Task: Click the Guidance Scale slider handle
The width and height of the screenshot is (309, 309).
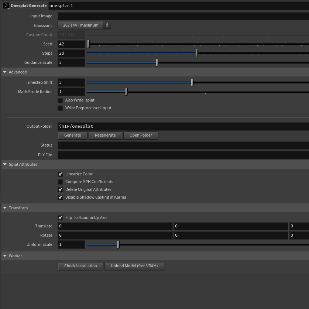Action: [x=157, y=62]
